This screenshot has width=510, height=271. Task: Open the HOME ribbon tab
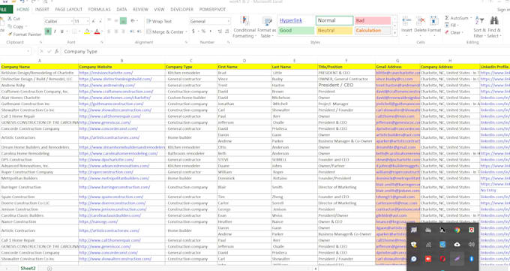point(22,10)
